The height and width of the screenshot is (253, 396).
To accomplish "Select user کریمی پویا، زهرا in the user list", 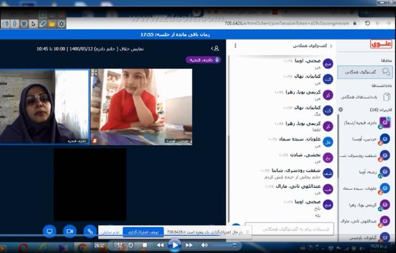I will tap(366, 205).
